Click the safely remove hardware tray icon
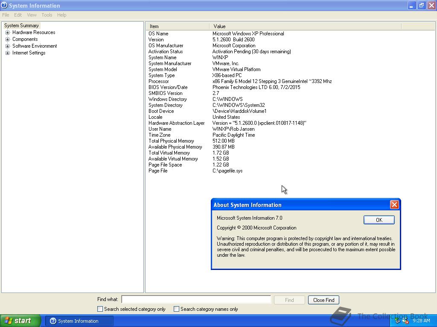This screenshot has width=437, height=327. (x=397, y=321)
